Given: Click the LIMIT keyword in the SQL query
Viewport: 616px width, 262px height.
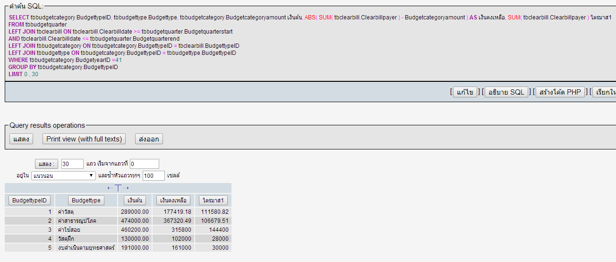Looking at the screenshot, I should click(16, 74).
